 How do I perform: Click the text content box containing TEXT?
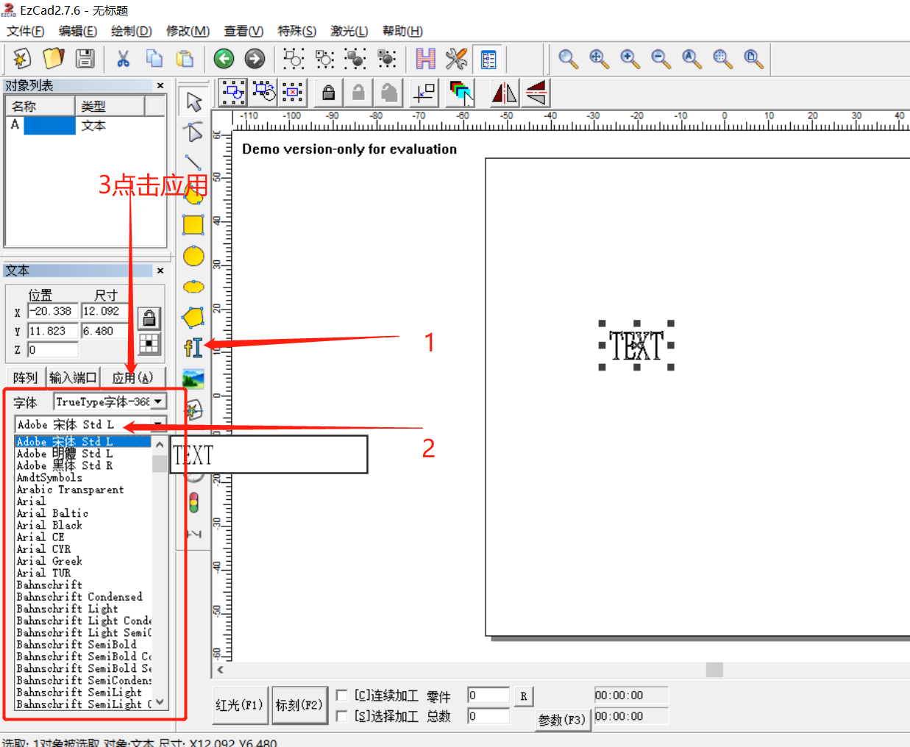pos(269,454)
